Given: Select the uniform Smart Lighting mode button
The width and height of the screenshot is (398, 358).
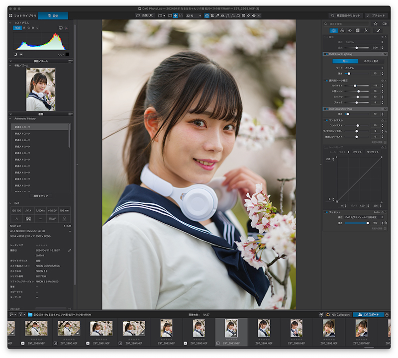Looking at the screenshot, I should (x=345, y=61).
